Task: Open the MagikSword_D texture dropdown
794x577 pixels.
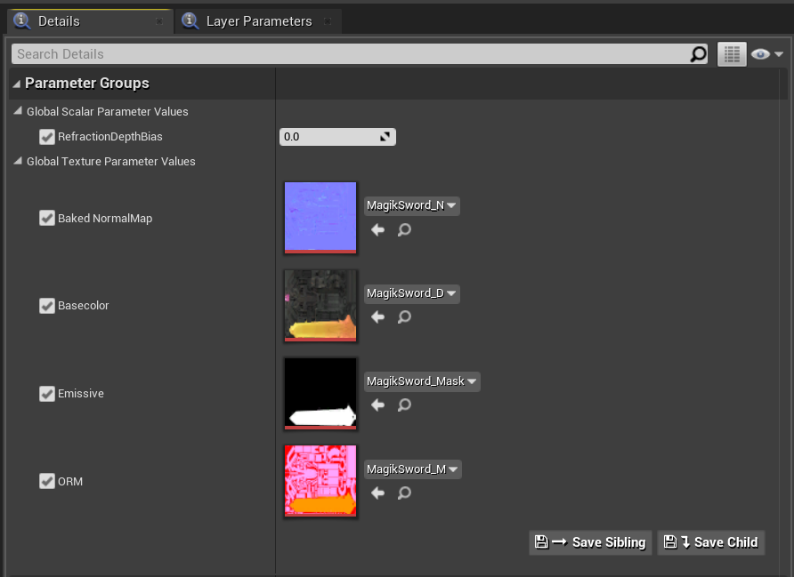Action: point(411,293)
